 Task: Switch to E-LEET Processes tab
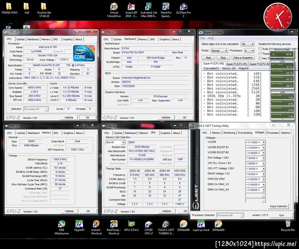click(273, 133)
